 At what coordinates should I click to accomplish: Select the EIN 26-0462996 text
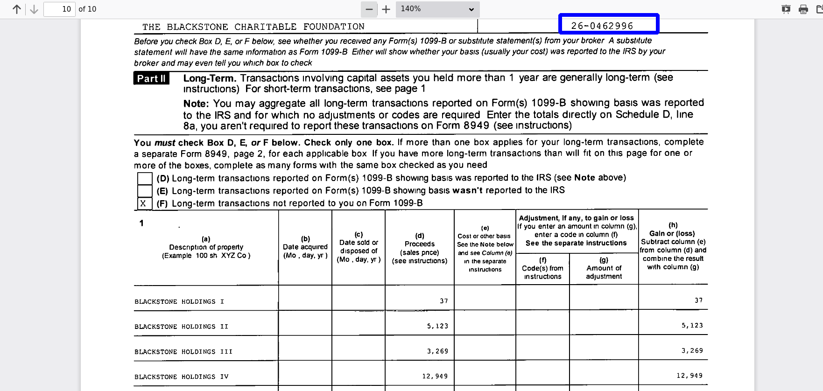(x=602, y=26)
